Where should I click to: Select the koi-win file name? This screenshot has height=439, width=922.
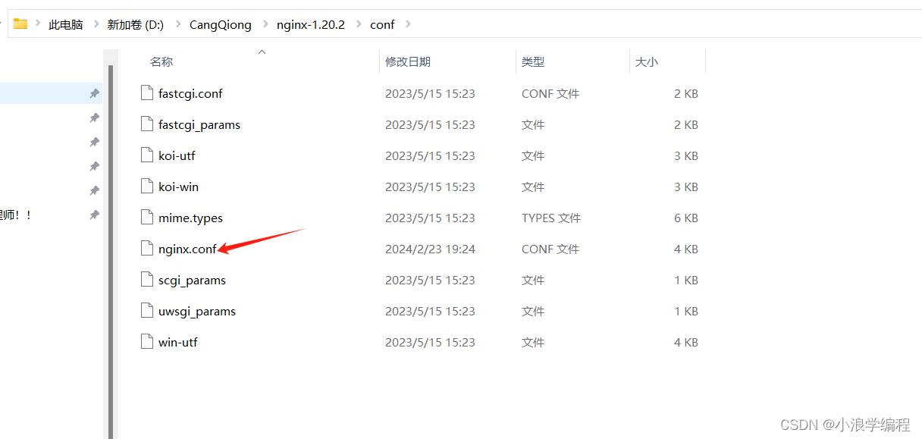coord(178,187)
